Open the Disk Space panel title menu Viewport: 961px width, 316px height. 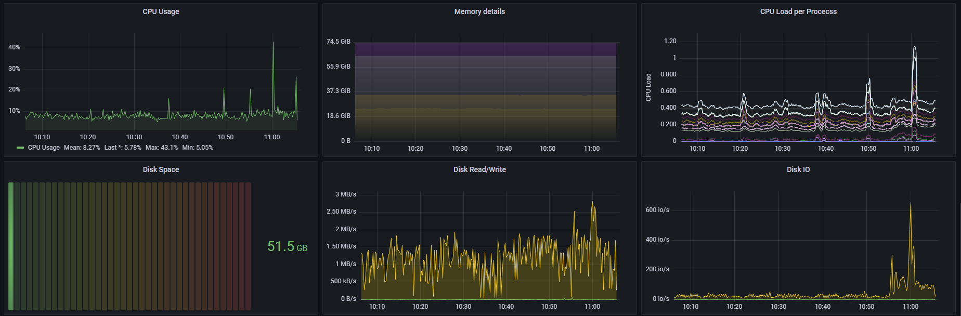(x=161, y=169)
